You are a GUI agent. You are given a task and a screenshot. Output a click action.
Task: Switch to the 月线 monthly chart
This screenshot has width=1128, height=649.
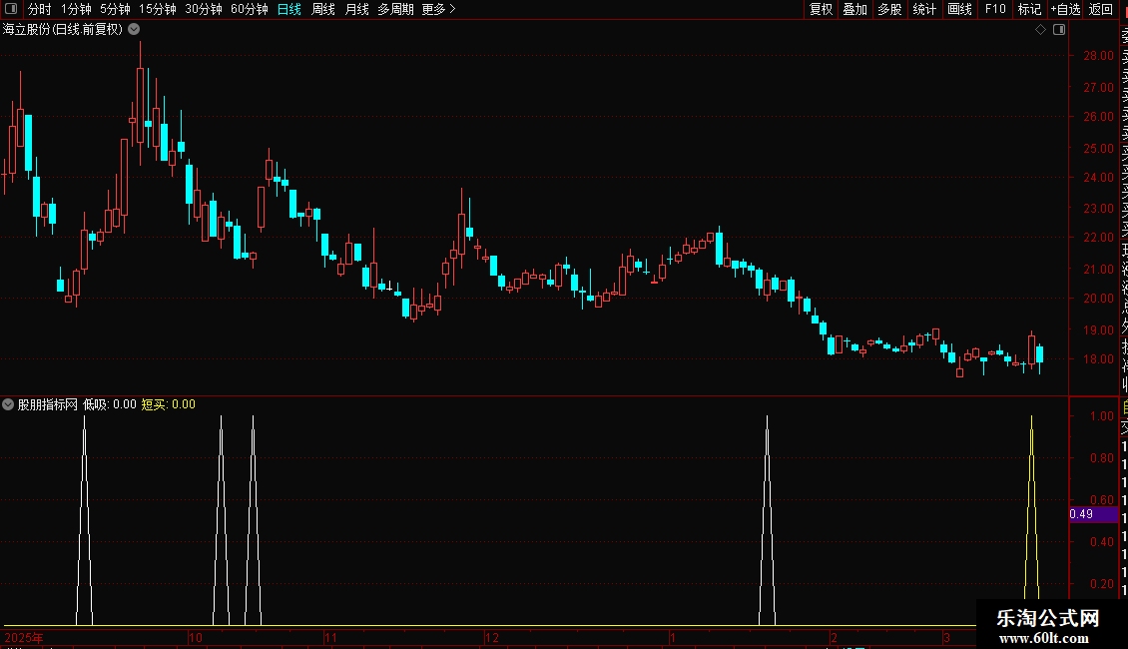tap(356, 9)
